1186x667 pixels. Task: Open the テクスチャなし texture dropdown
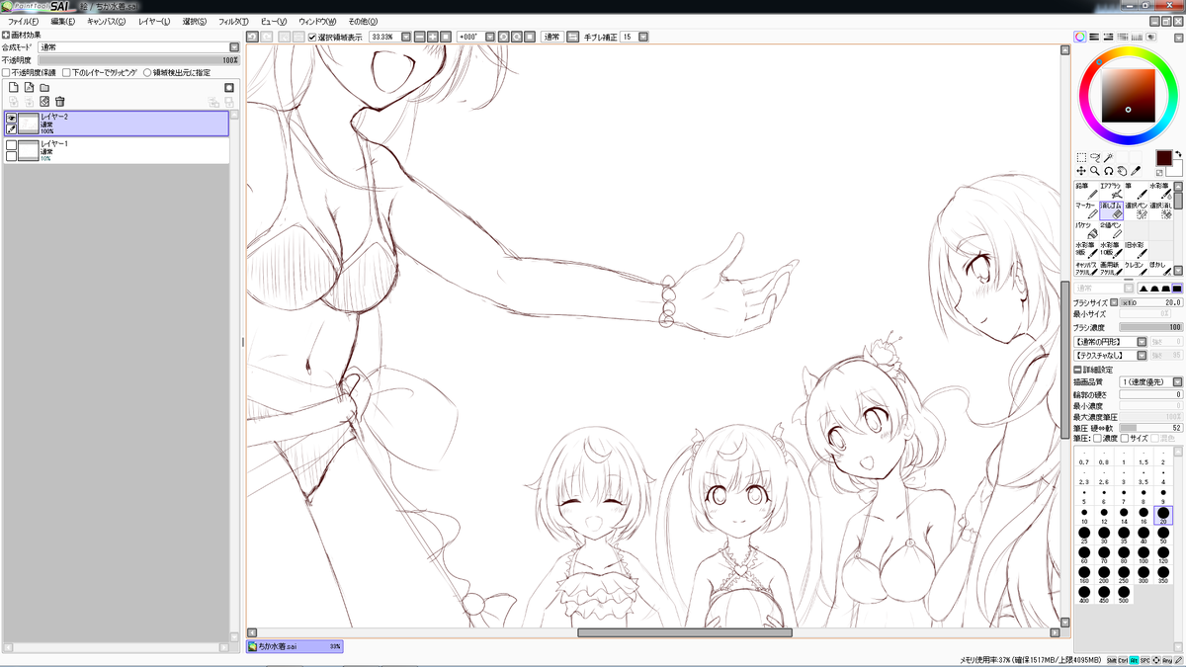pyautogui.click(x=1142, y=354)
